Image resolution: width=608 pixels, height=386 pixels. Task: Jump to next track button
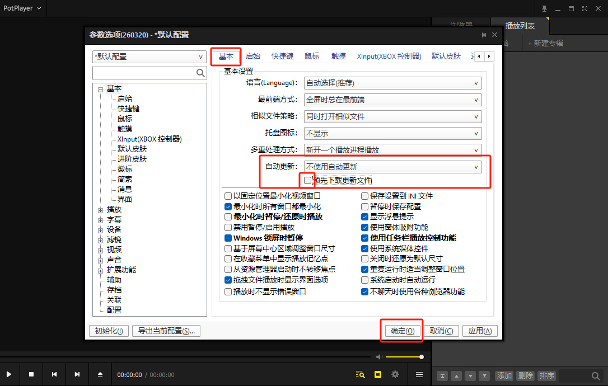coord(77,374)
